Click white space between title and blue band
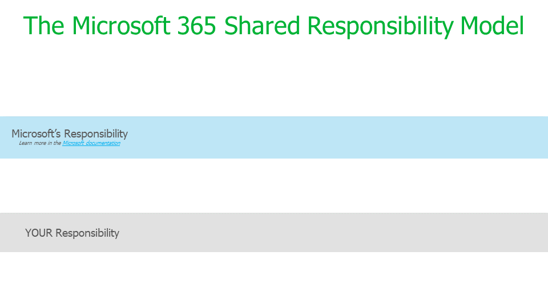 [x=274, y=80]
